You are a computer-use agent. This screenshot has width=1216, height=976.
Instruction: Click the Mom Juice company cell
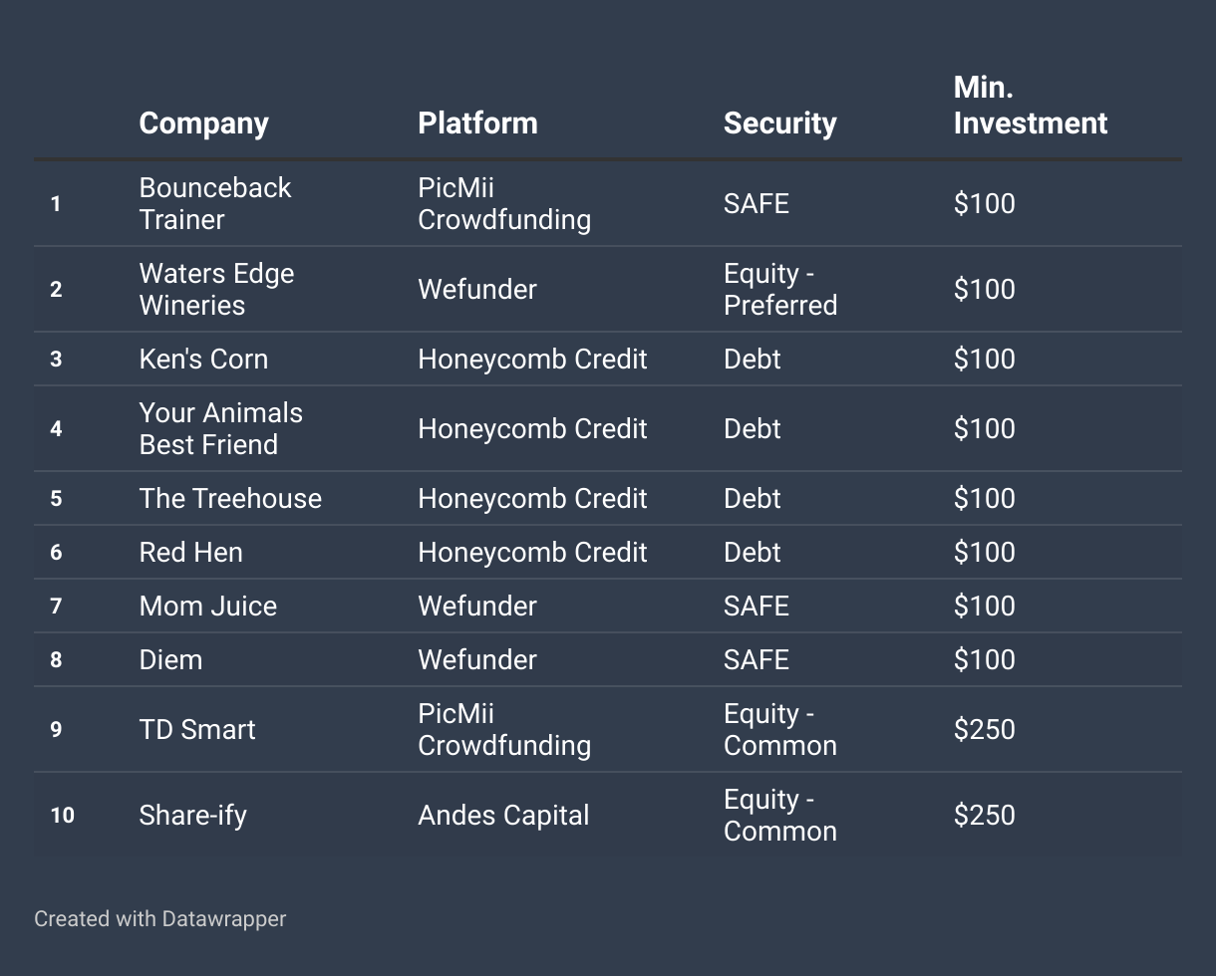207,606
